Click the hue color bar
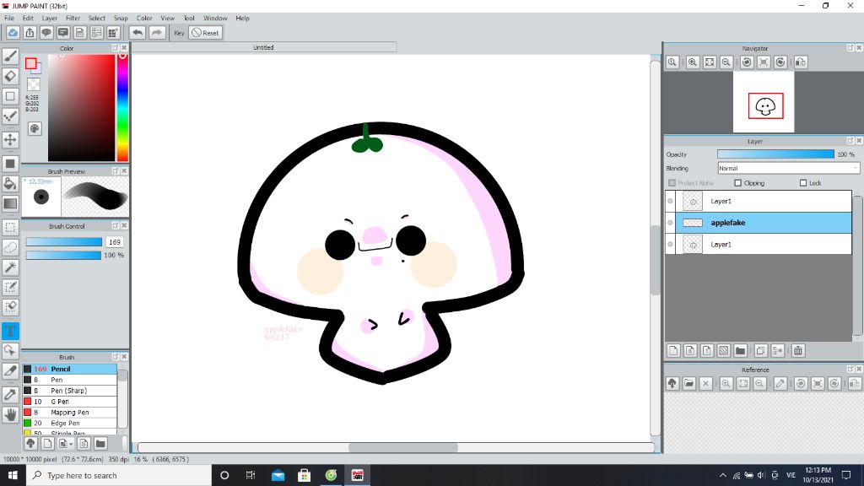Image resolution: width=864 pixels, height=486 pixels. click(123, 107)
